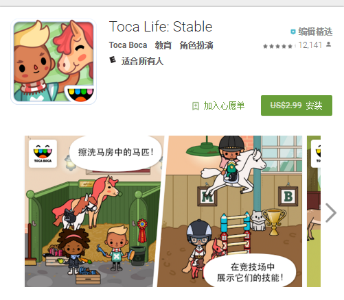Click the Editors' Choice badge icon
Viewport: 344px width, 300px height.
293,32
